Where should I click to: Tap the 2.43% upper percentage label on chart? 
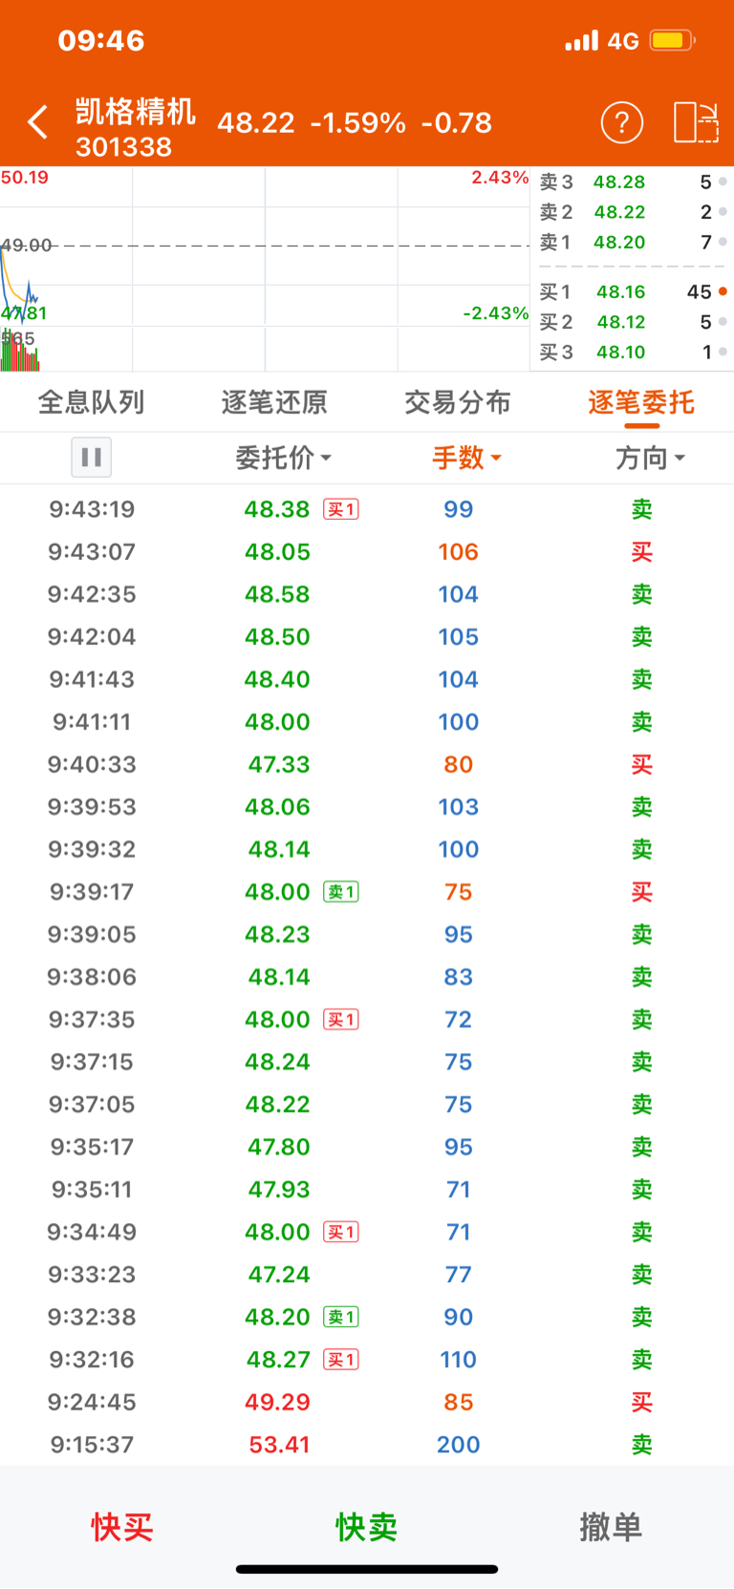(x=500, y=178)
